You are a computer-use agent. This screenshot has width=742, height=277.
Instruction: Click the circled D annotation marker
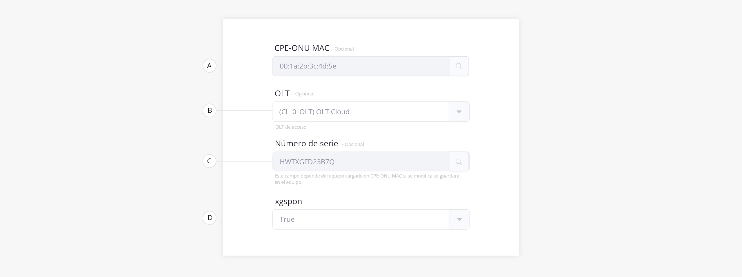(209, 218)
